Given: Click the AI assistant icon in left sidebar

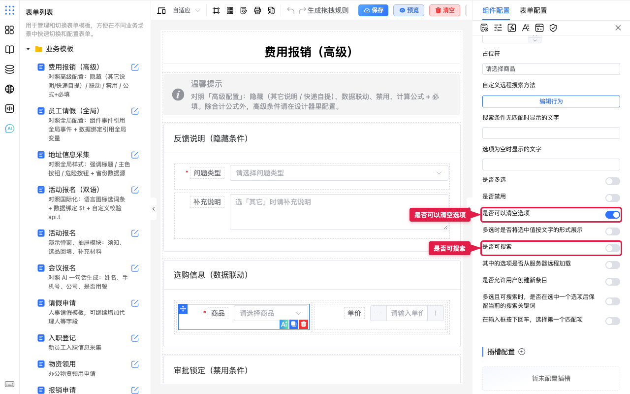Looking at the screenshot, I should (9, 129).
